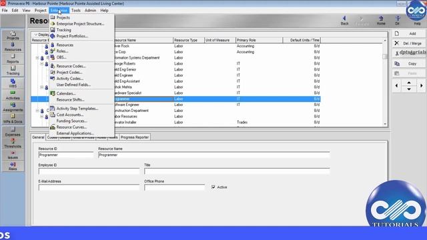Choose Project Portfolios in the Enterprise menu

pyautogui.click(x=72, y=36)
